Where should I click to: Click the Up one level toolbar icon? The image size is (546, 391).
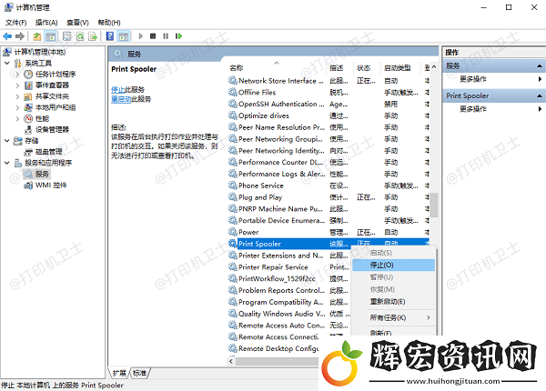37,36
